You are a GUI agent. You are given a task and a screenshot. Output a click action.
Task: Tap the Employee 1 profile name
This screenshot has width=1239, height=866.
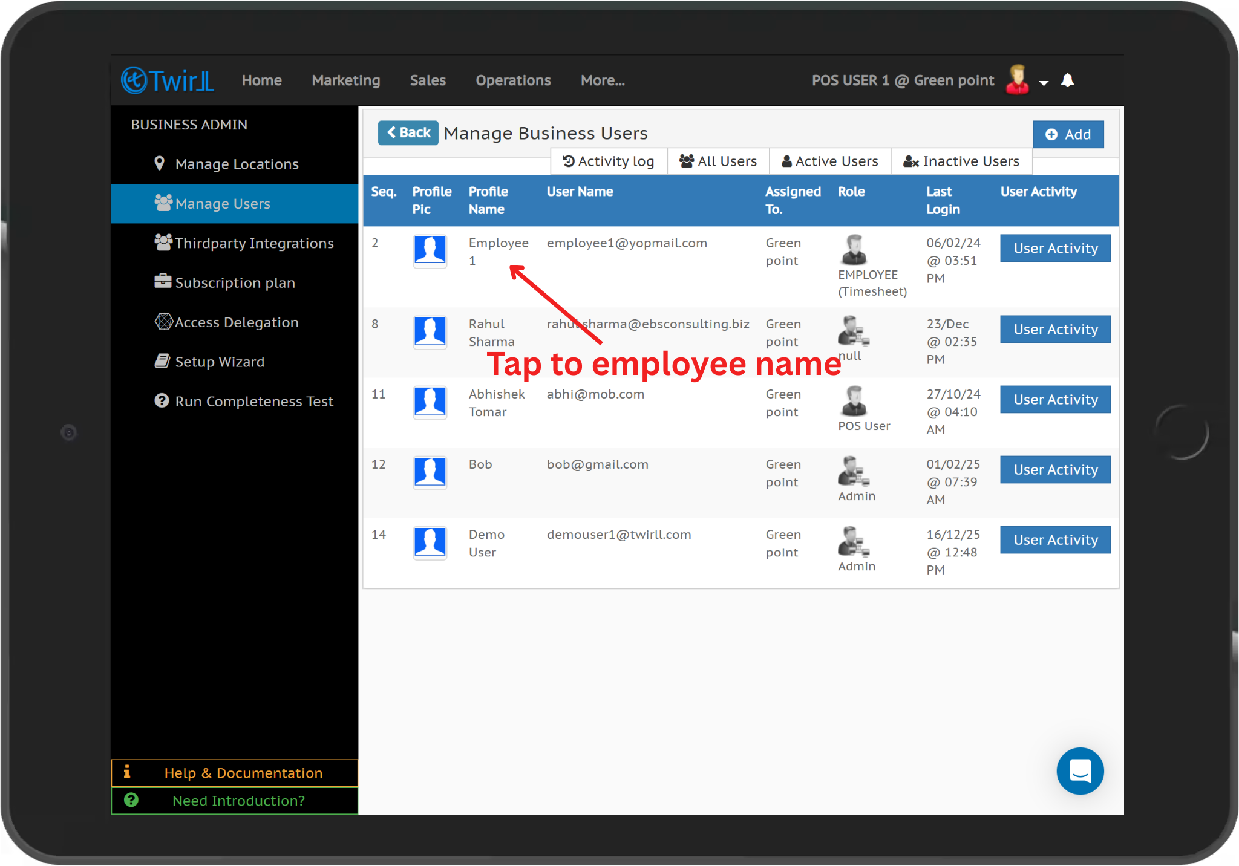(498, 251)
